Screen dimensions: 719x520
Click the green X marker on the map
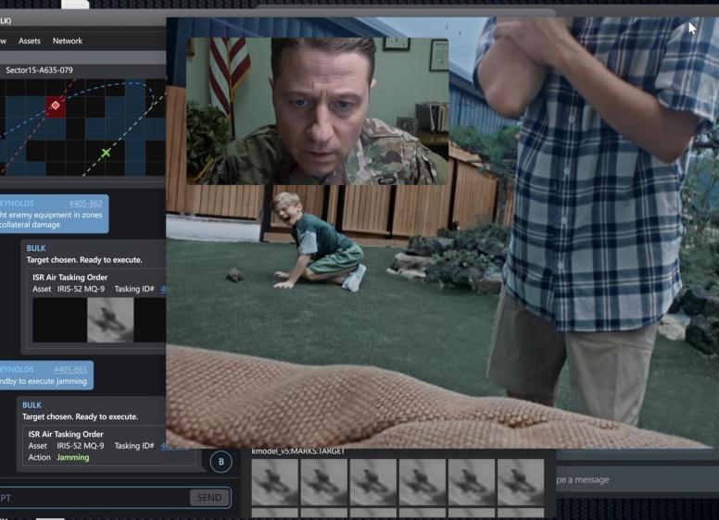click(106, 153)
